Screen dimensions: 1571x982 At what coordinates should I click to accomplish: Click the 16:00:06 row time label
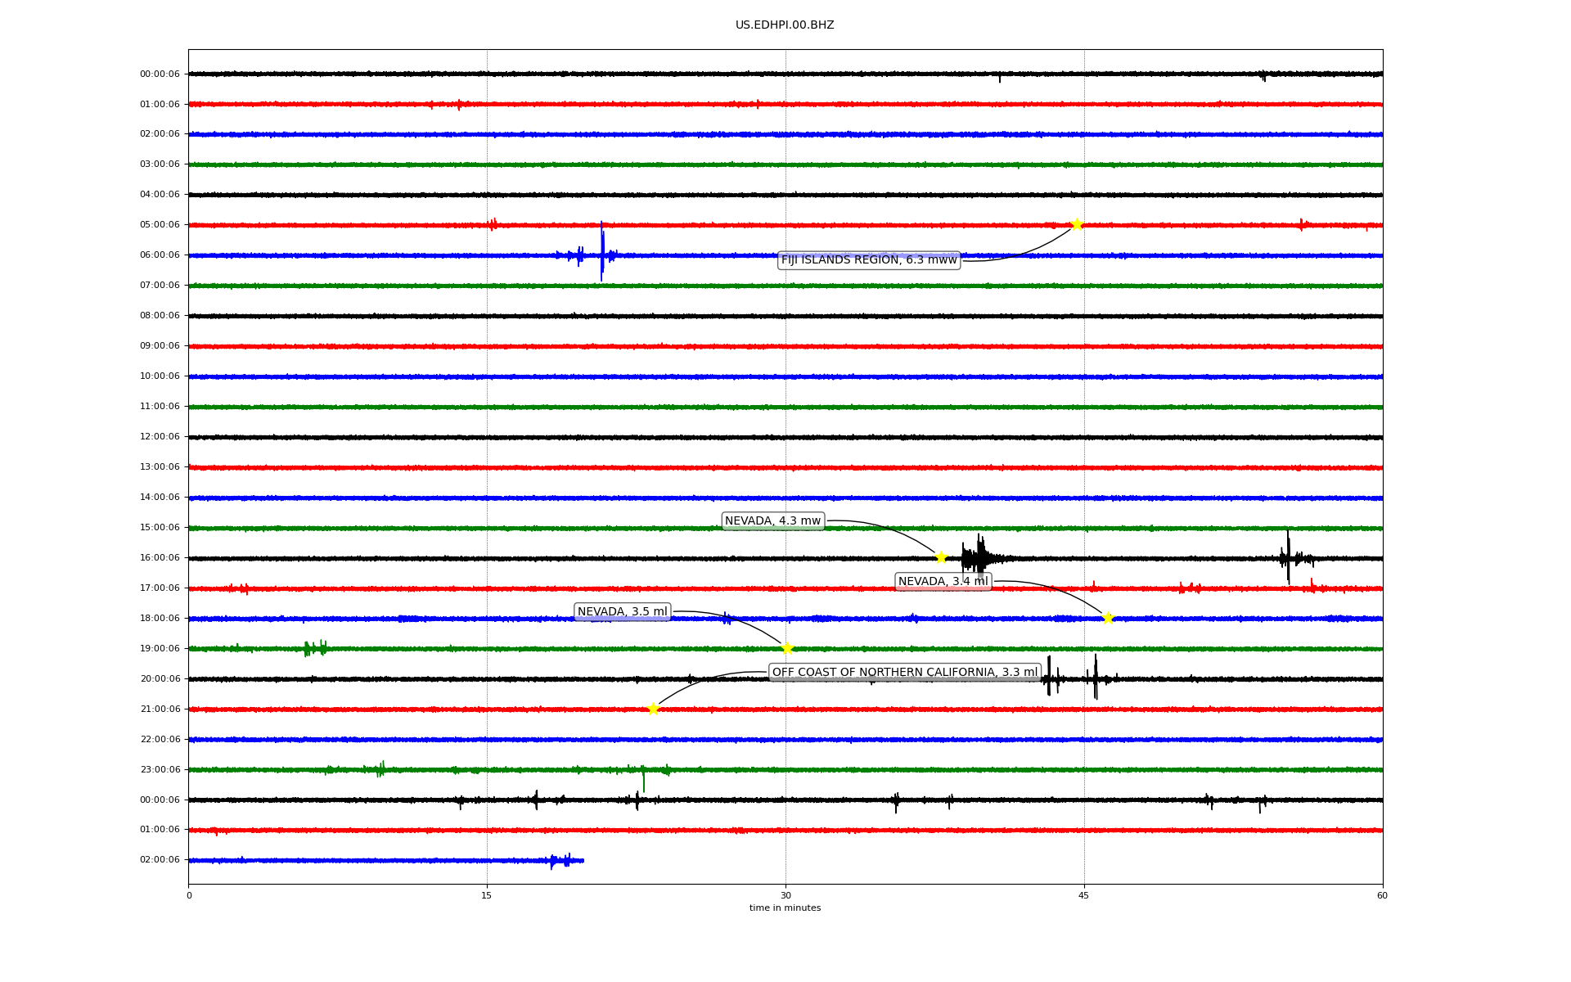click(160, 558)
